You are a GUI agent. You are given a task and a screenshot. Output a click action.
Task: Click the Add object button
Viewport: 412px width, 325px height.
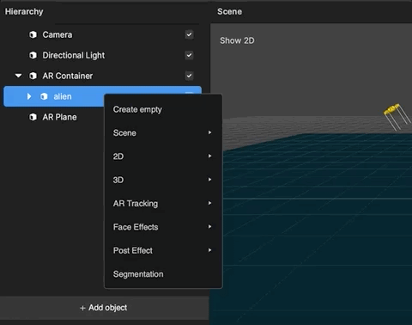click(104, 308)
